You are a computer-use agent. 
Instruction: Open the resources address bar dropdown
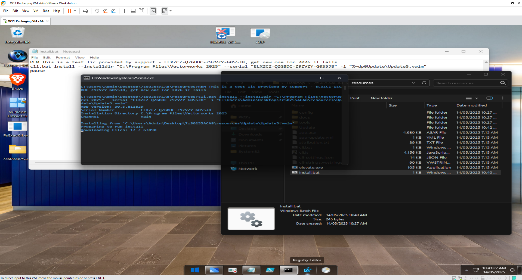coord(413,83)
